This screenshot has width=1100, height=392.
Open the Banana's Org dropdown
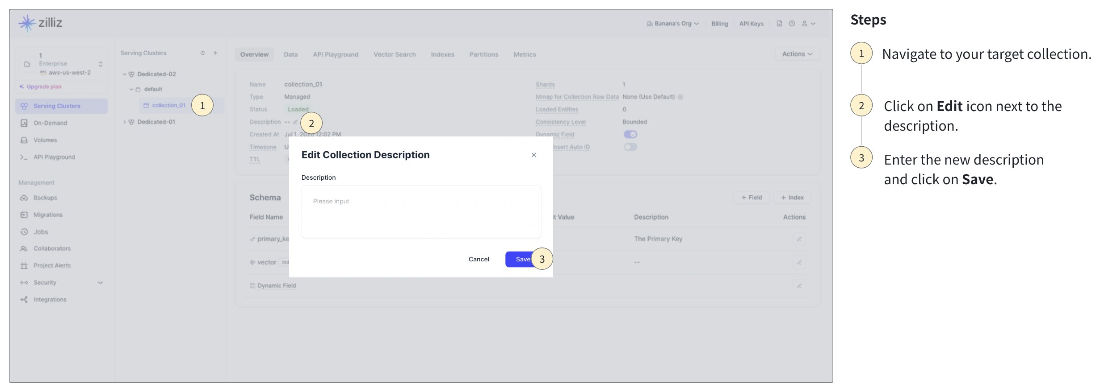(x=673, y=24)
